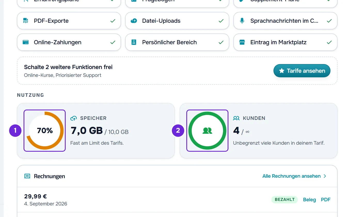Click the checkmark on the Persönlicher Bereich card
This screenshot has width=347, height=217.
[221, 42]
